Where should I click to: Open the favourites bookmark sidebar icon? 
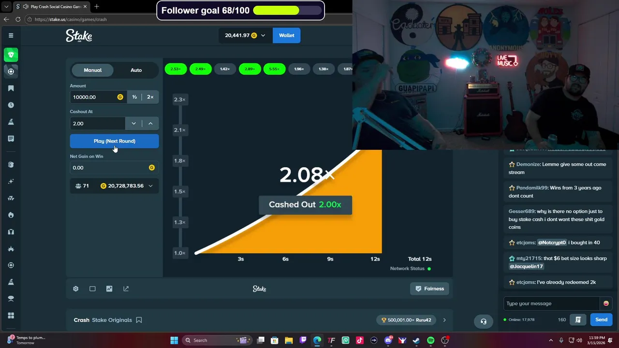11,88
